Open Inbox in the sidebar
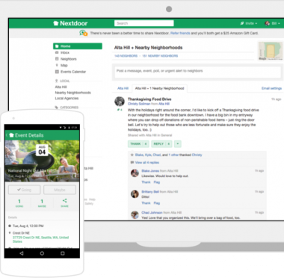 click(x=65, y=52)
